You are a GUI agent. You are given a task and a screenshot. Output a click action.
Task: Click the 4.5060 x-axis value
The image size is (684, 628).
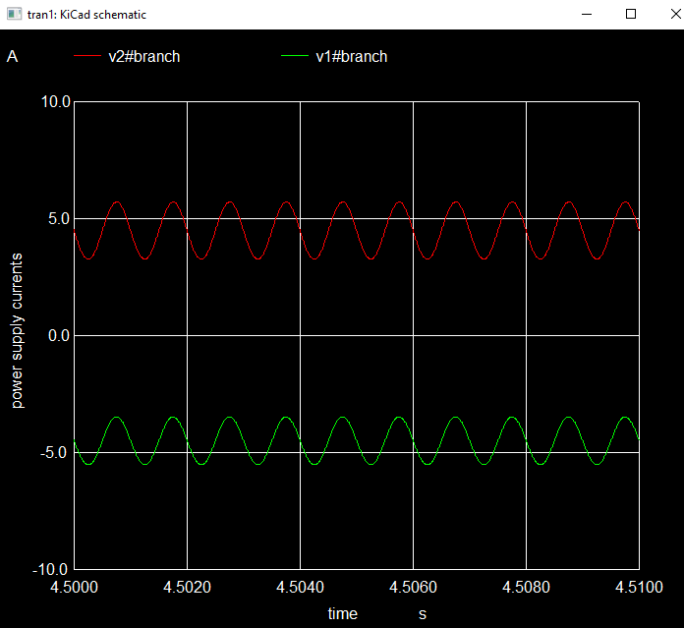click(413, 587)
